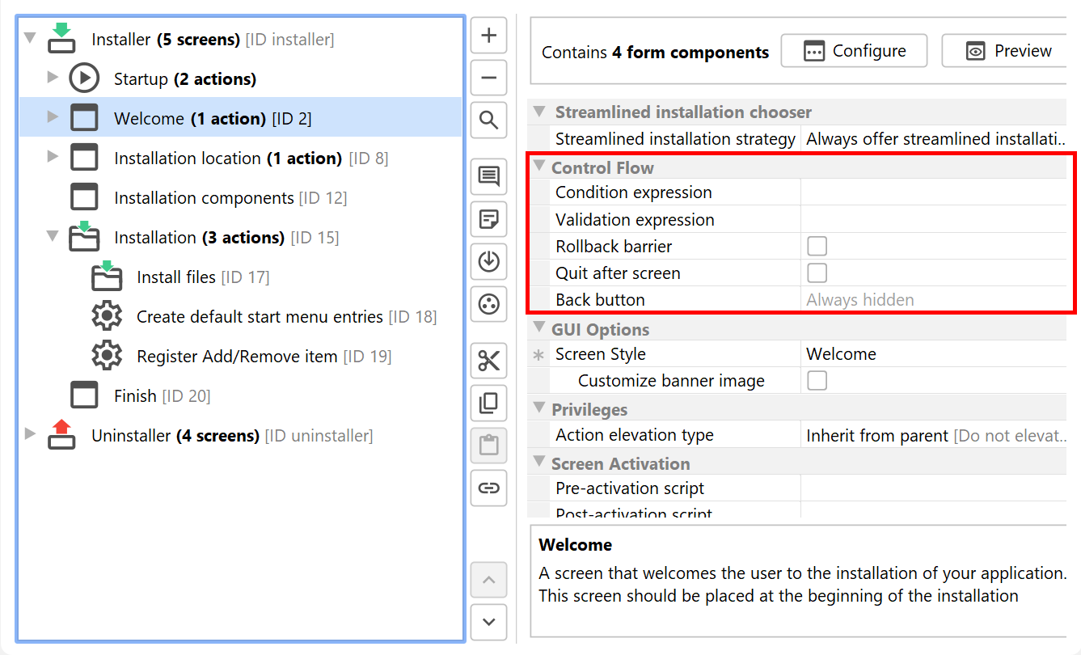The width and height of the screenshot is (1081, 655).
Task: Click the minus Remove button in toolbar
Action: [488, 78]
